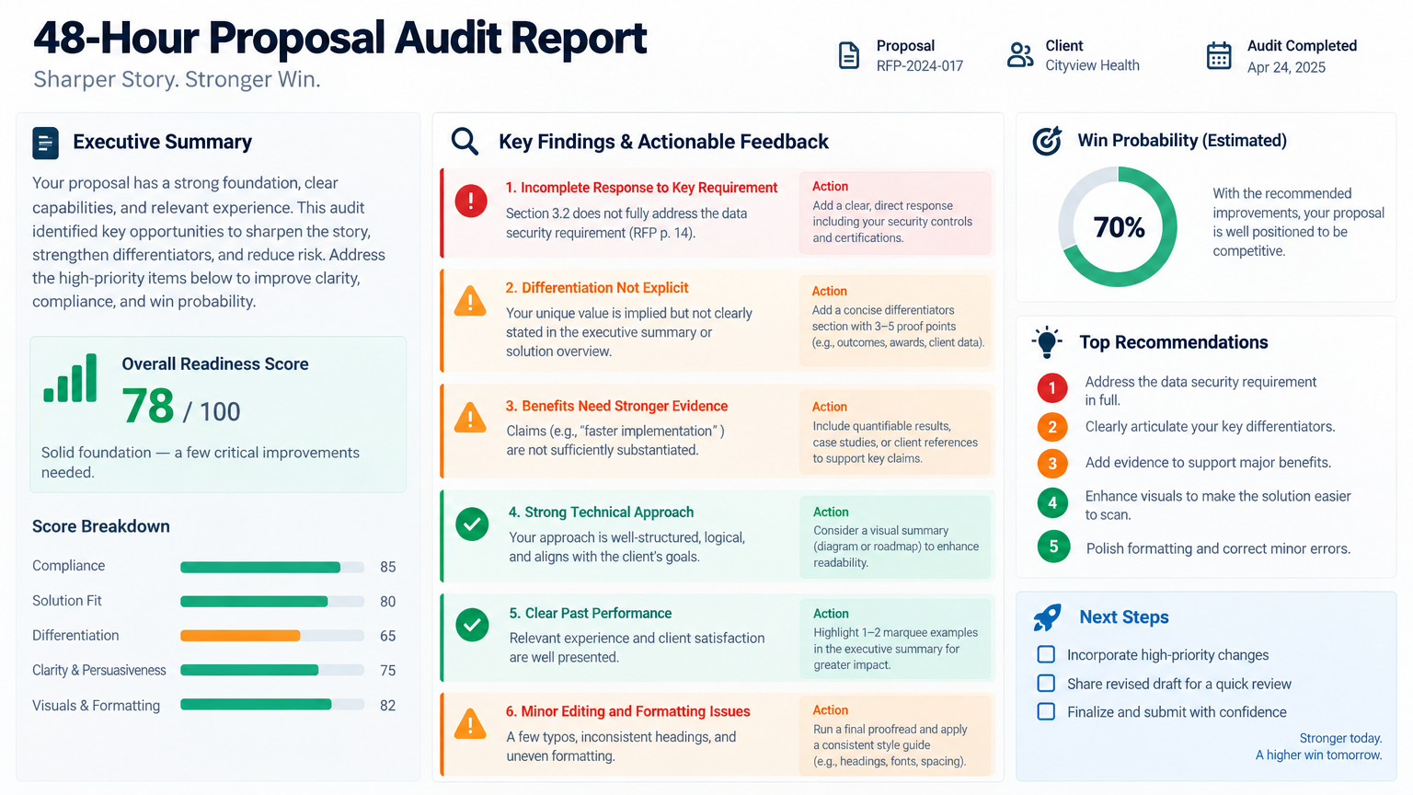Click the red alert icon for Incomplete Response
This screenshot has width=1413, height=795.
471,201
